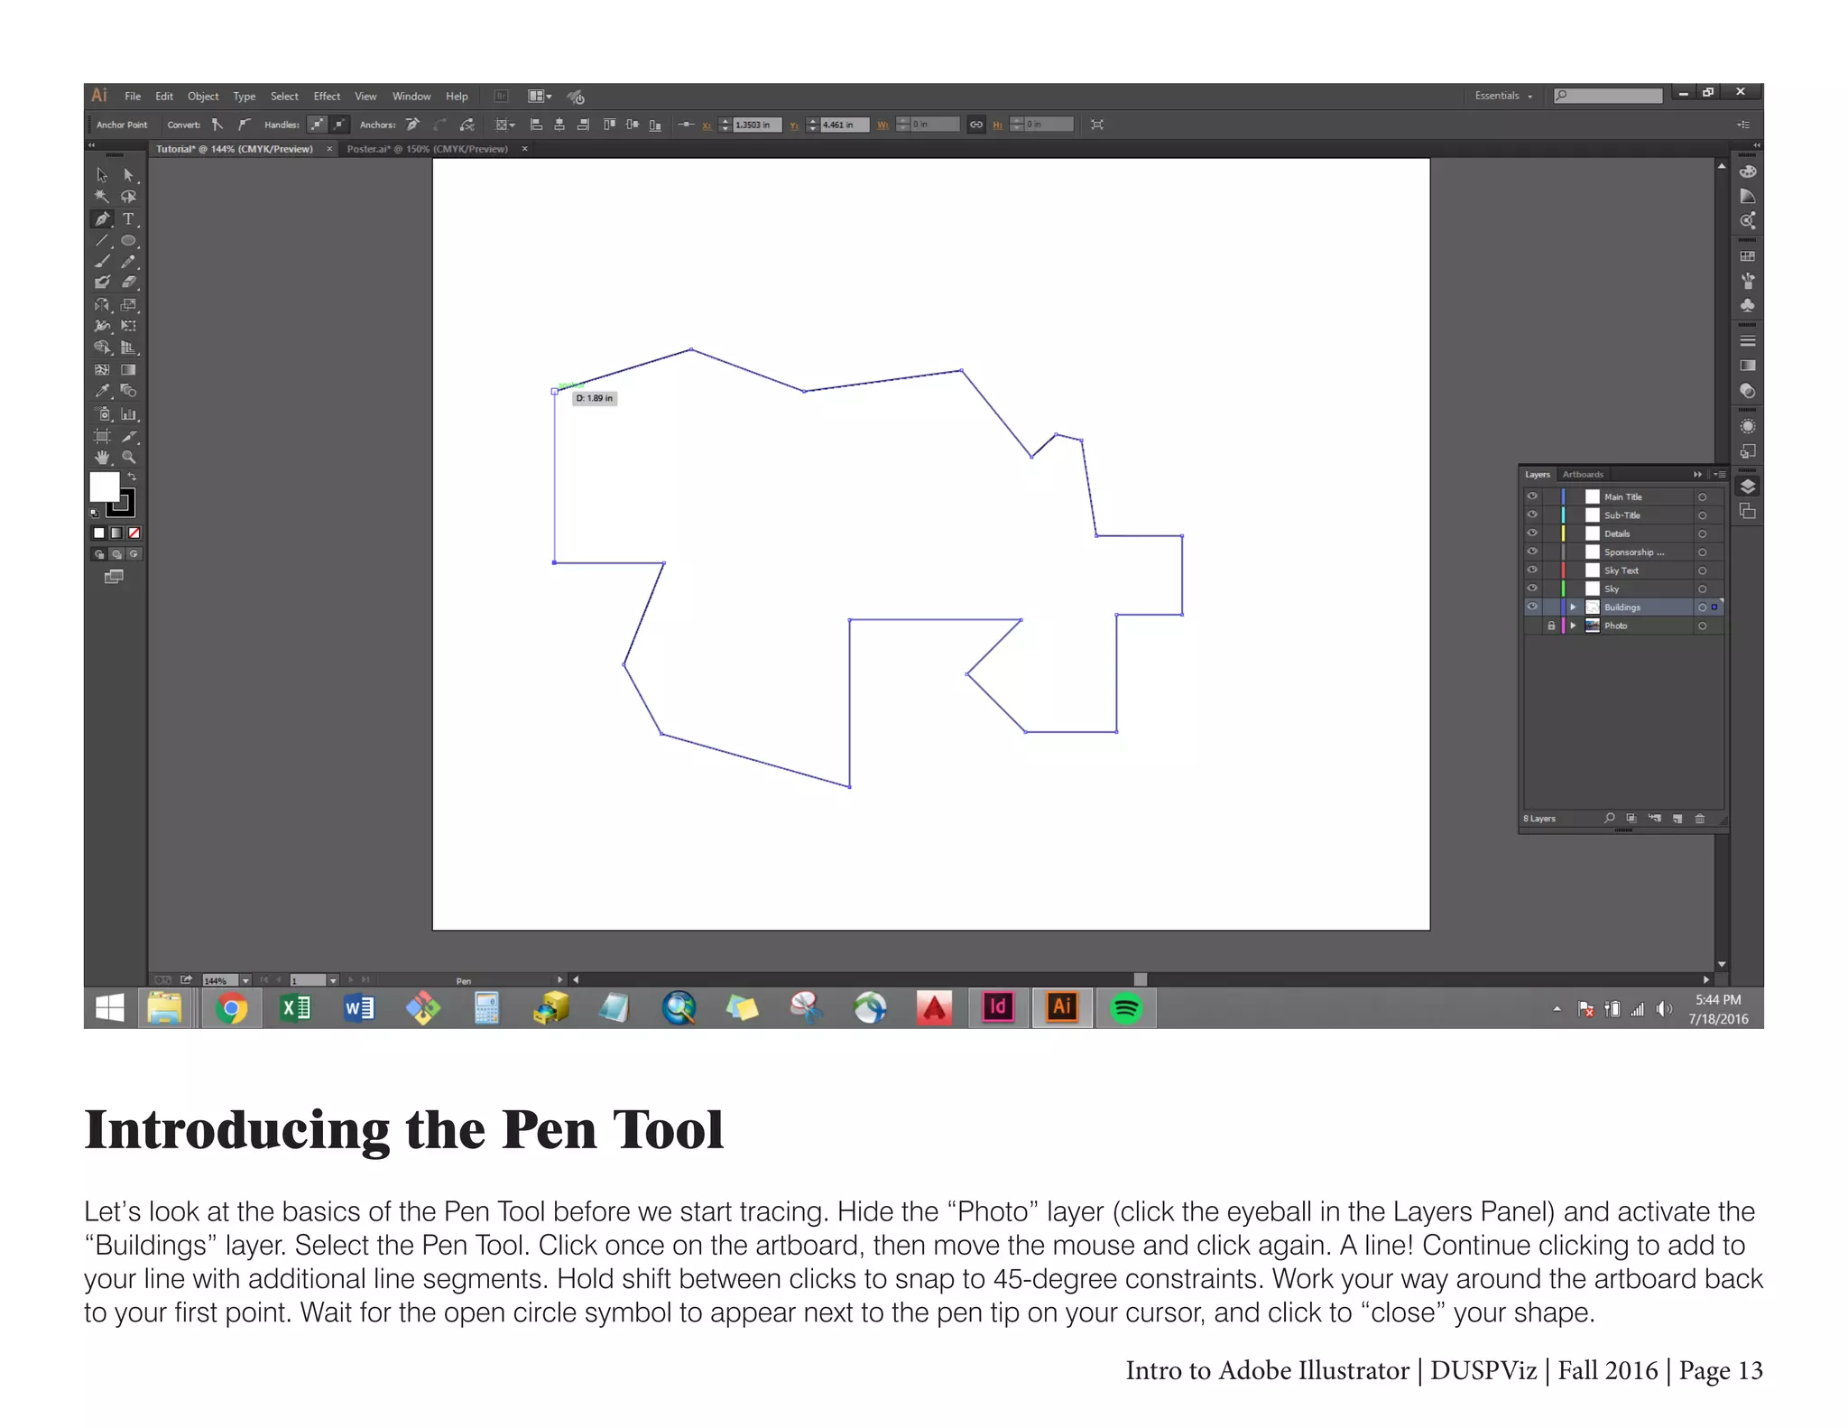The width and height of the screenshot is (1848, 1428).
Task: Choose the Eraser tool
Action: click(x=128, y=283)
